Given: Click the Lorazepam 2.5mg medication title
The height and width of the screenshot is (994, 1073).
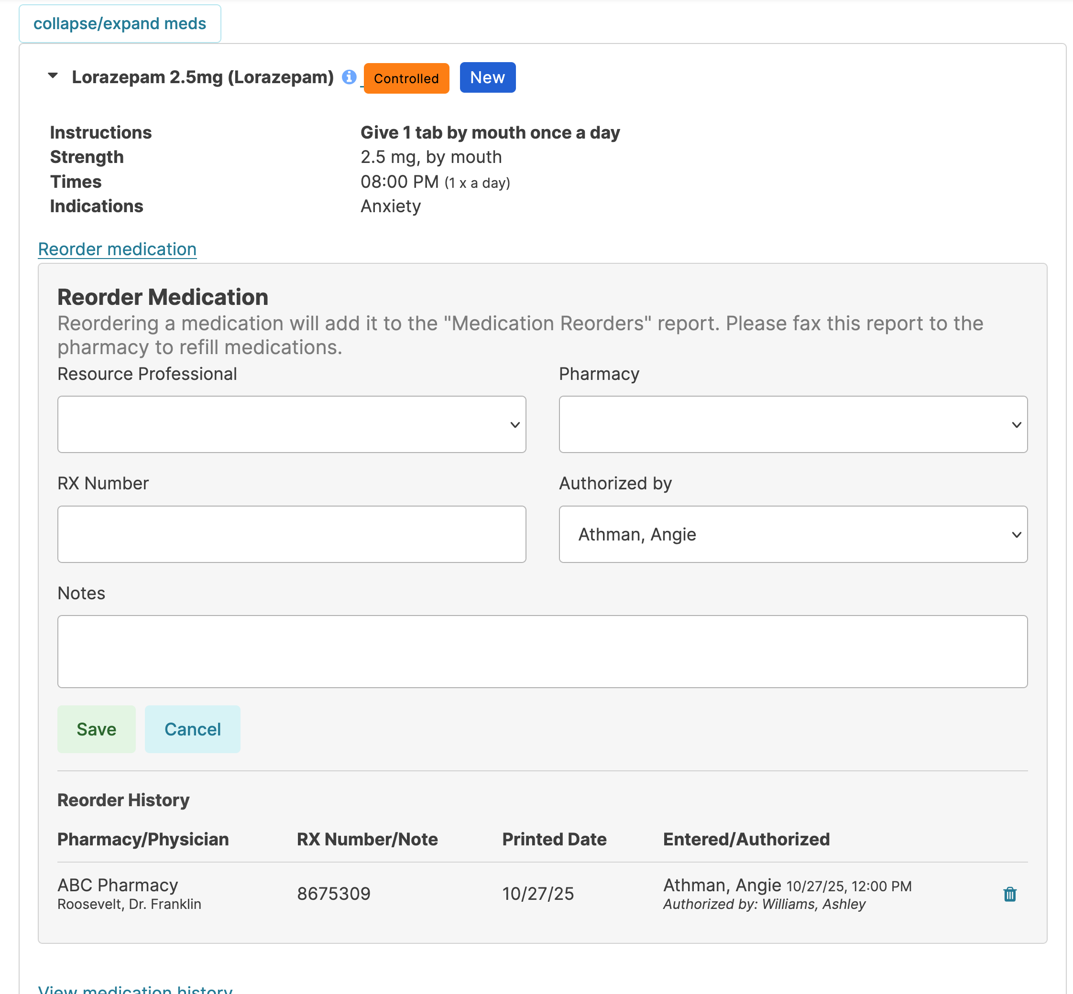Looking at the screenshot, I should click(x=202, y=77).
